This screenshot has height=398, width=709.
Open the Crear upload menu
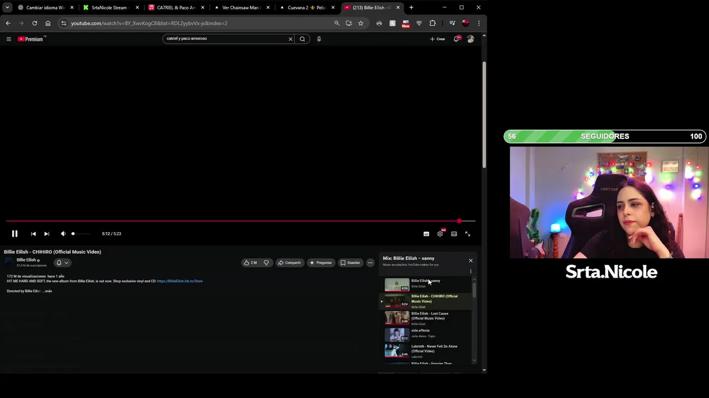(x=438, y=39)
